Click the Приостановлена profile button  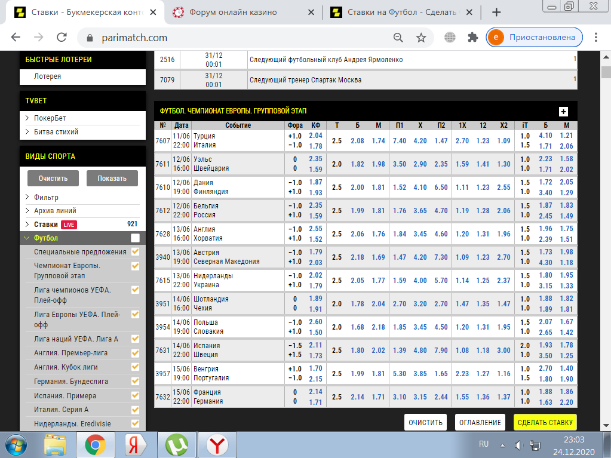pos(534,38)
